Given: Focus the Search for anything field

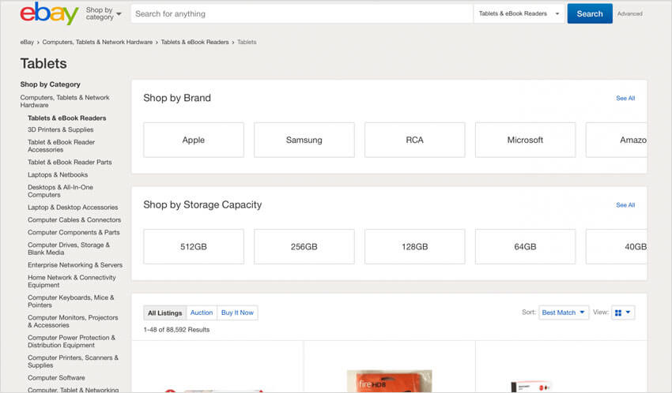Looking at the screenshot, I should 302,13.
